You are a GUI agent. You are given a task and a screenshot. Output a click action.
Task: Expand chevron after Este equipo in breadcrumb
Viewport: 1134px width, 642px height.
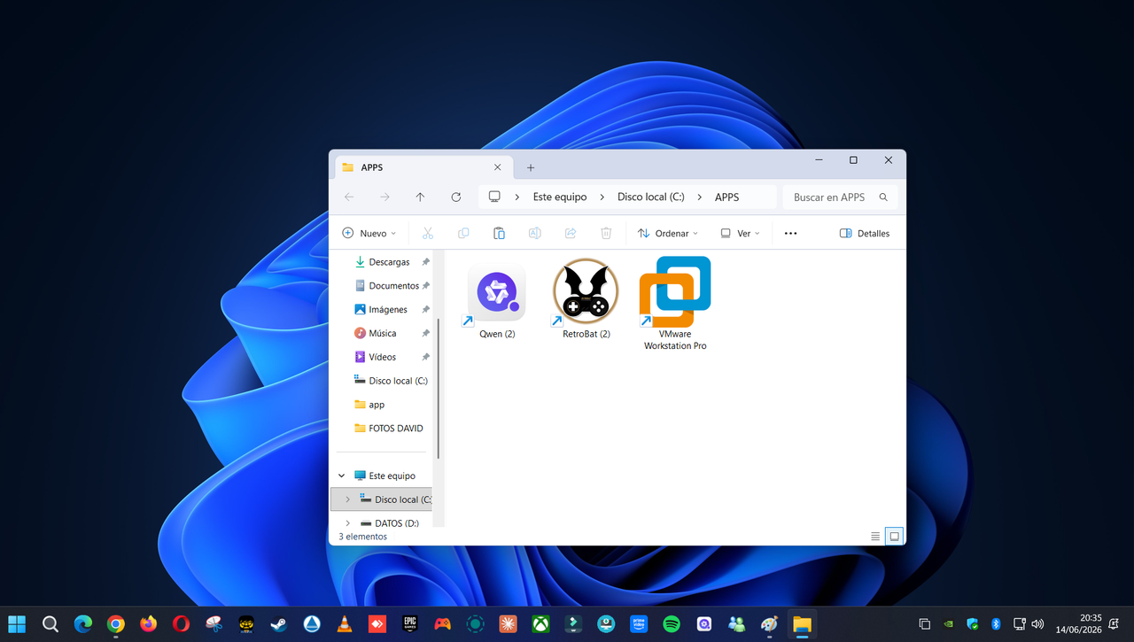pyautogui.click(x=602, y=197)
